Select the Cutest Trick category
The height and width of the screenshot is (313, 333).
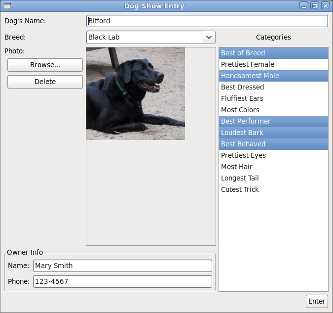(x=273, y=189)
